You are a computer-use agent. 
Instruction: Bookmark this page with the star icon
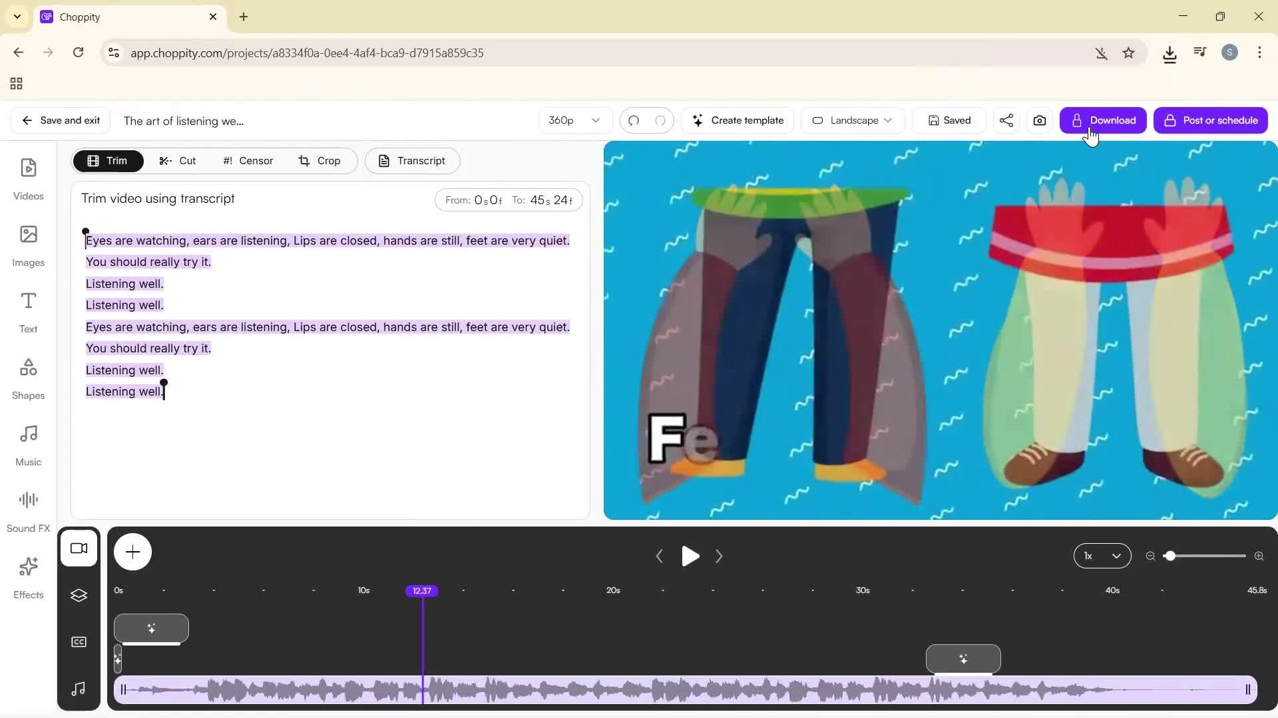click(1129, 53)
